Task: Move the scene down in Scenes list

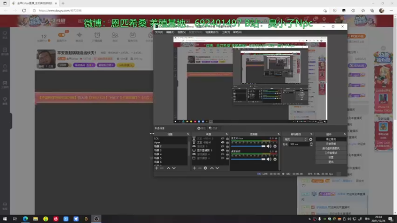Action: click(x=174, y=168)
